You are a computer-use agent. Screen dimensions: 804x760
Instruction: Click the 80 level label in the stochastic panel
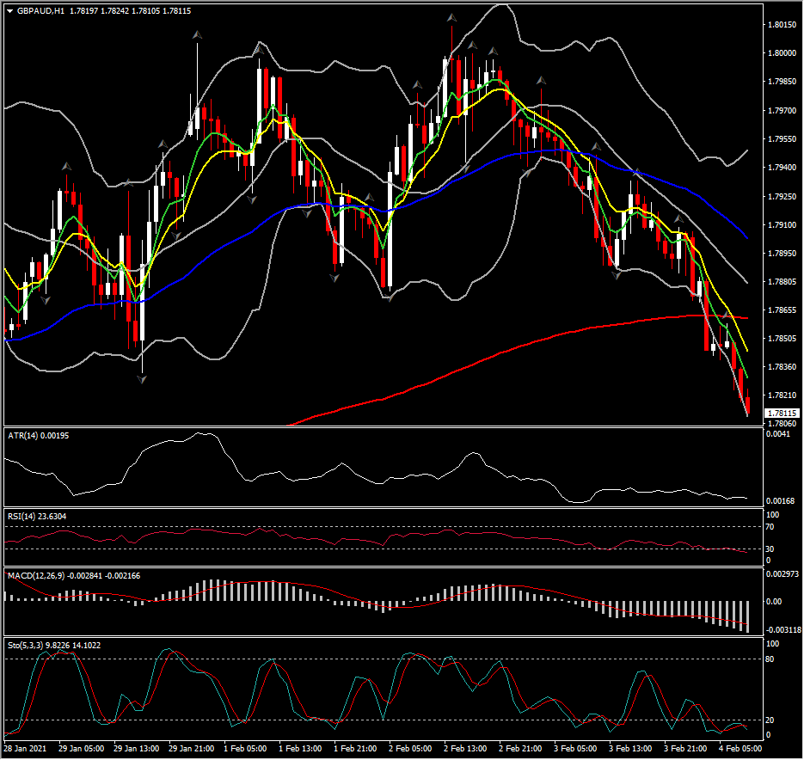point(771,659)
